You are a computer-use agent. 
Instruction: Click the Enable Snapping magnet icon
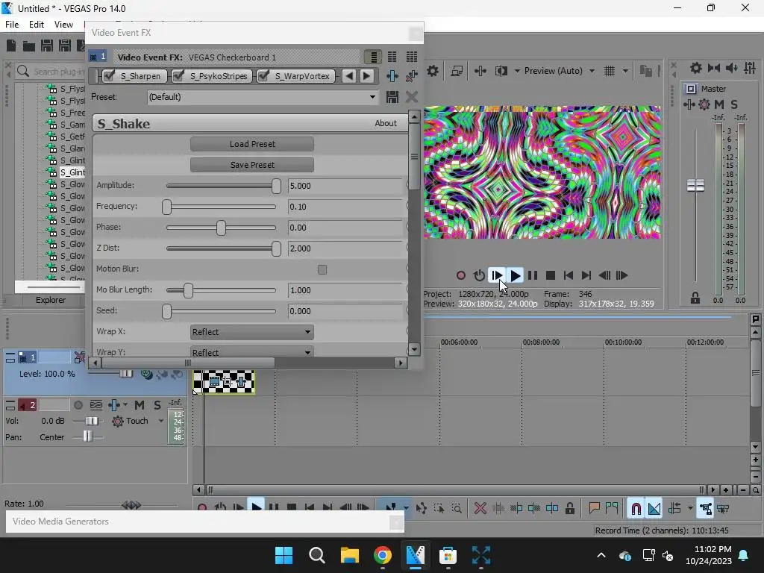pyautogui.click(x=636, y=509)
